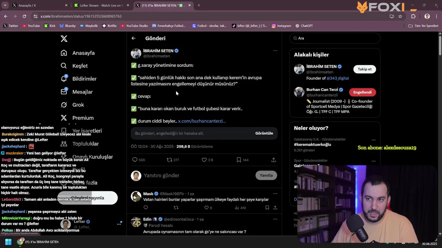
Task: Open Lefter account menu dots
Action: pos(119,224)
